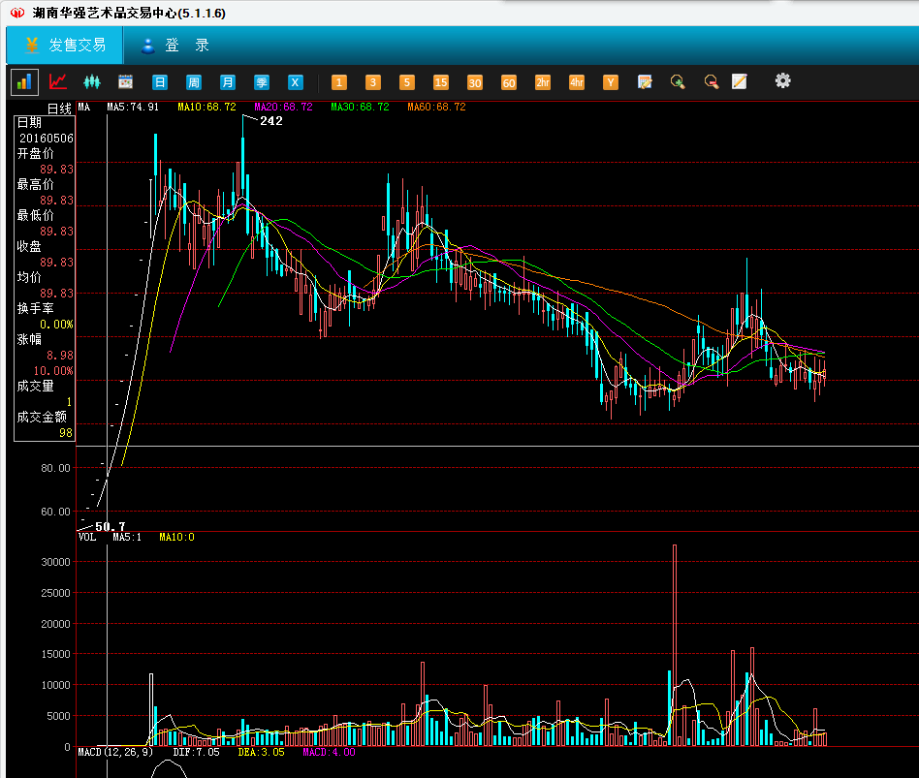Image resolution: width=919 pixels, height=778 pixels.
Task: Open the calendar edit (pencil) icon
Action: pos(645,82)
